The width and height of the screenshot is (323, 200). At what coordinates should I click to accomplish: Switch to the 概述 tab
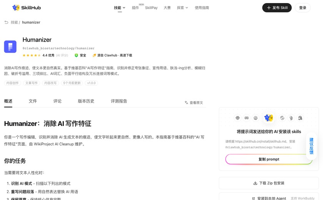[x=8, y=101]
